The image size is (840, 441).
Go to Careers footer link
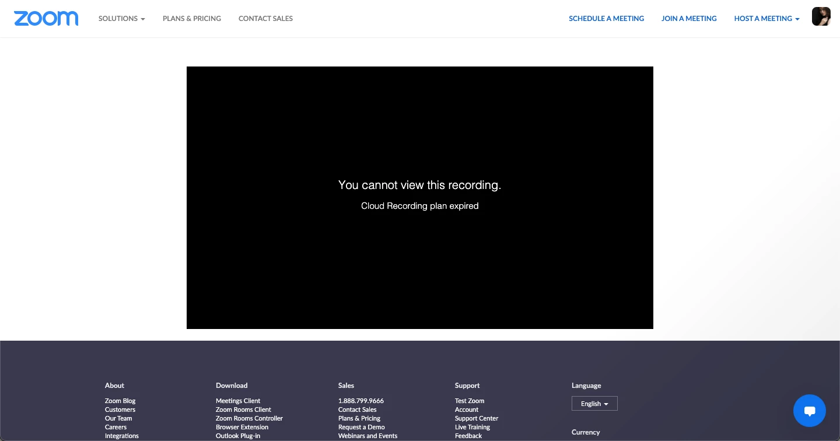tap(116, 427)
